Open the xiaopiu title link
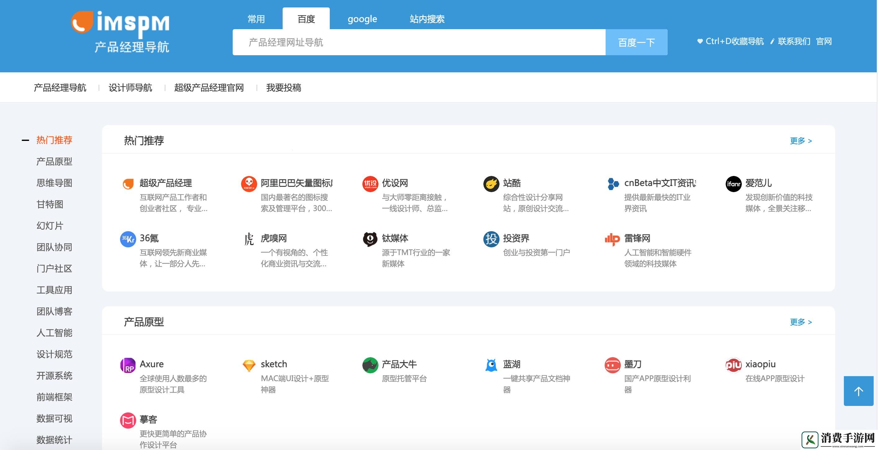This screenshot has height=450, width=878. pos(760,364)
